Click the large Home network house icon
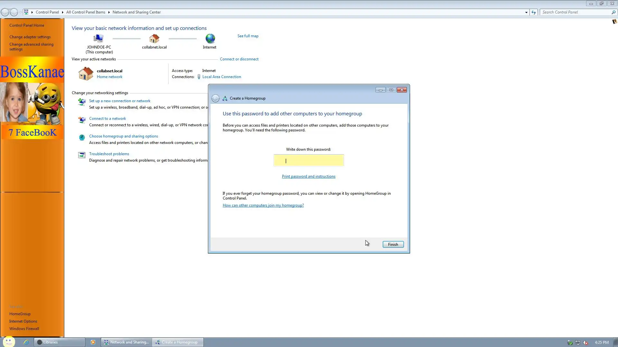The image size is (618, 347). click(86, 74)
